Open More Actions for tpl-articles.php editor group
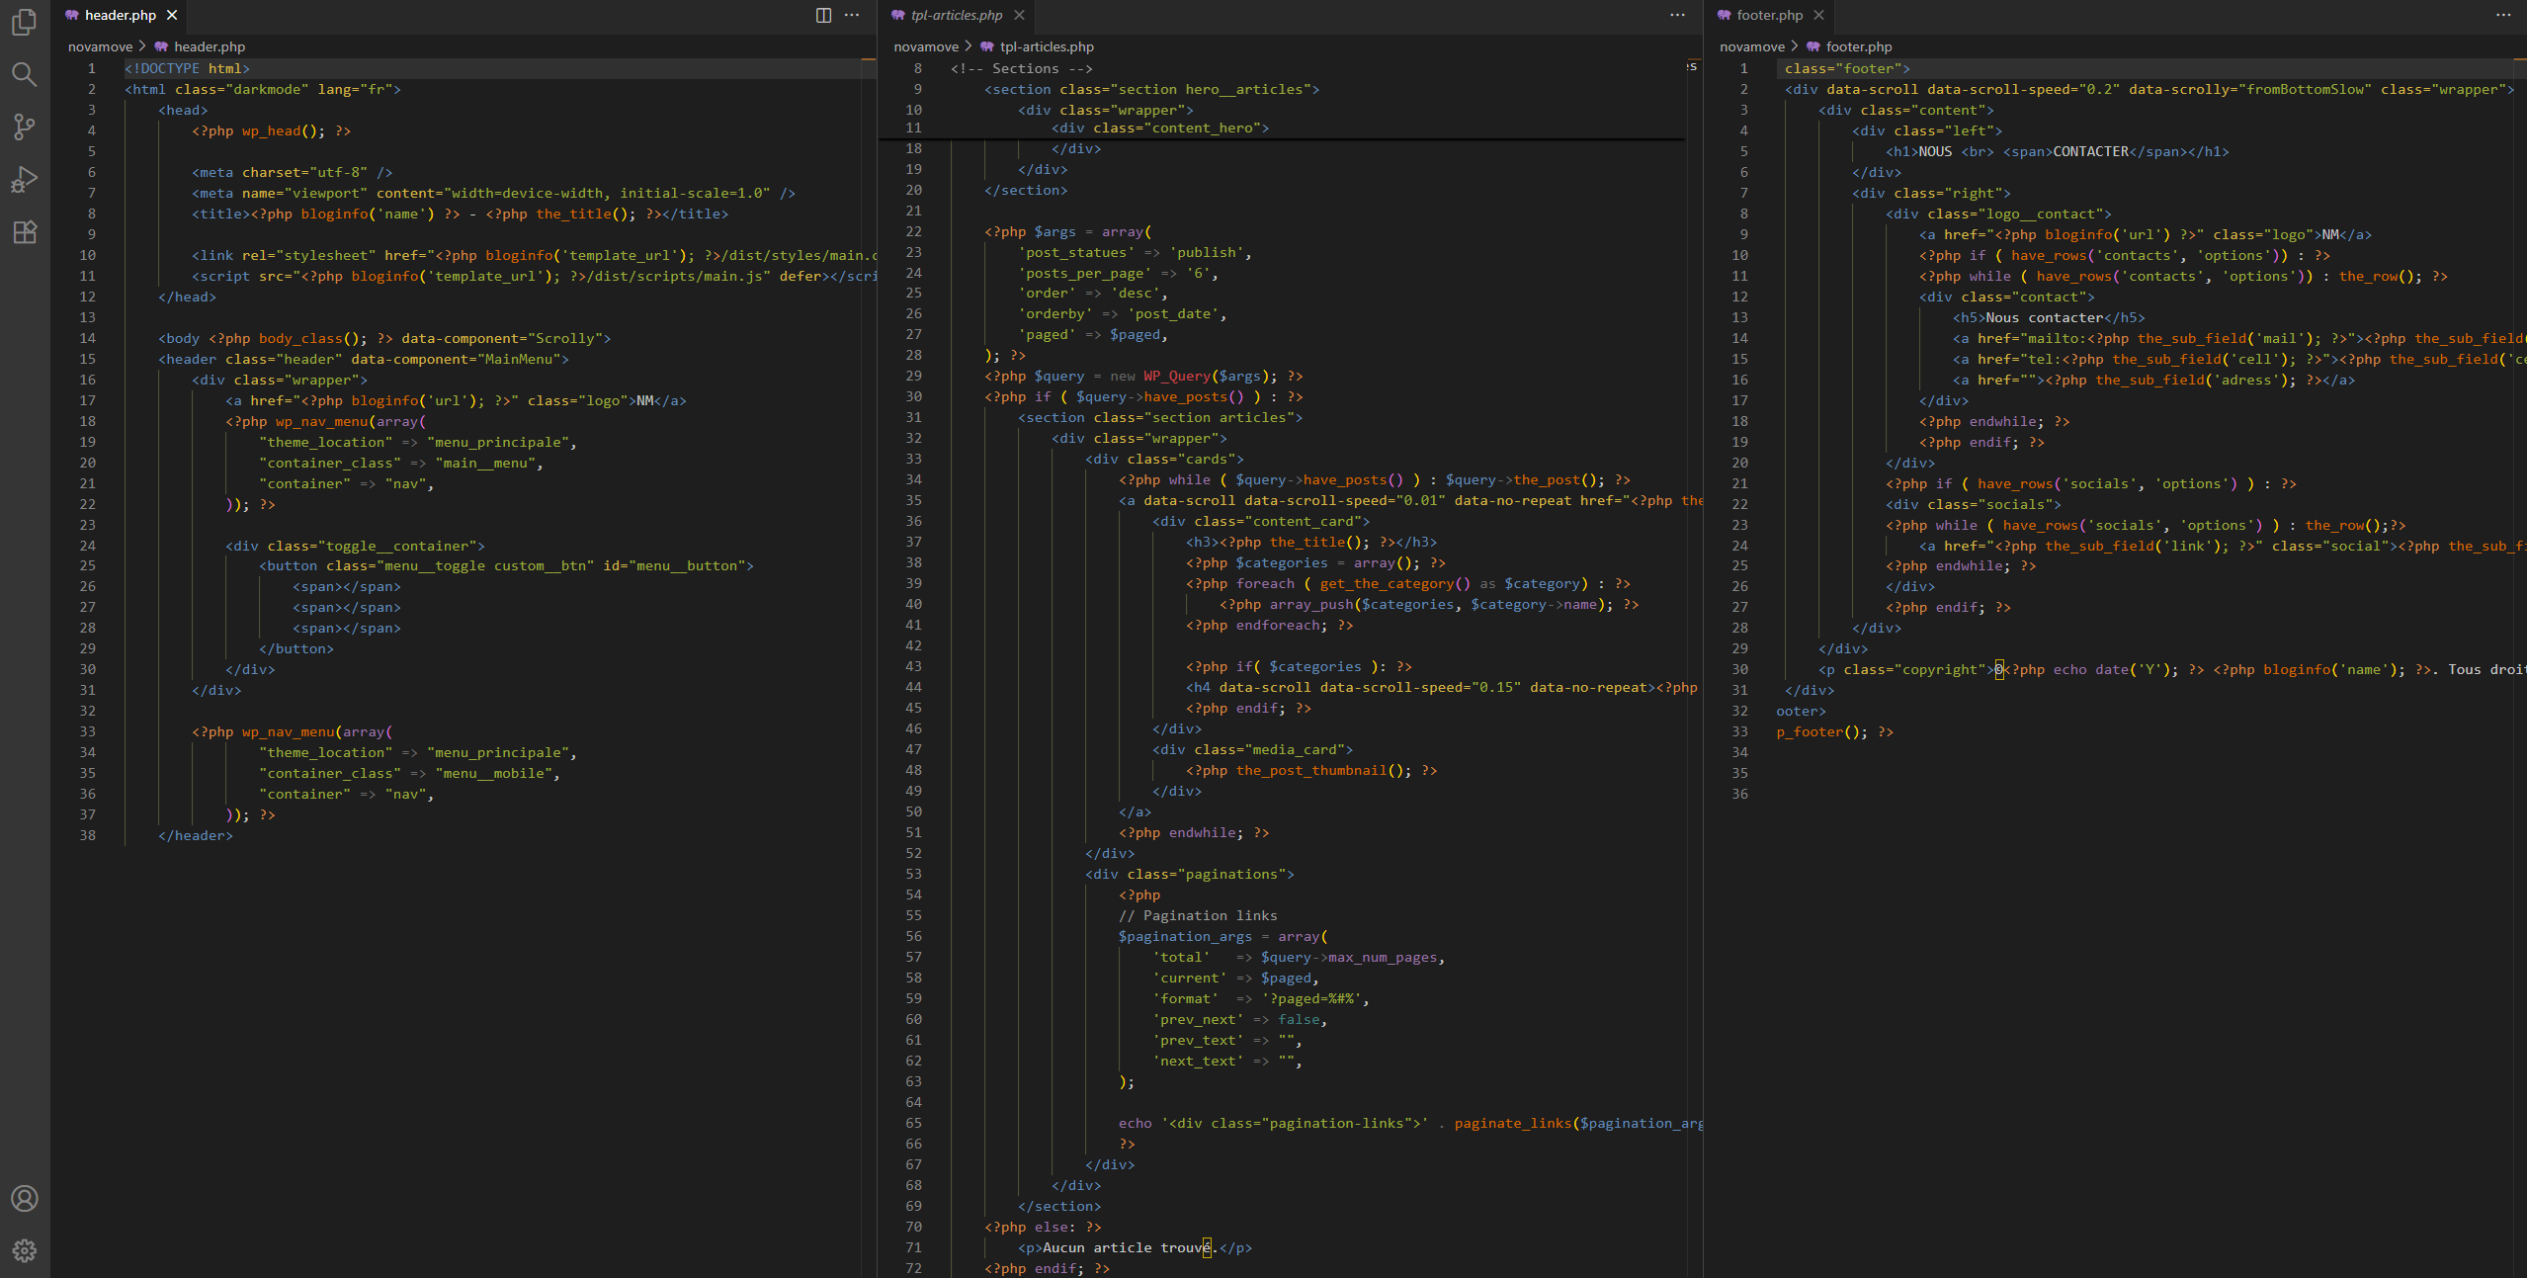 (x=1677, y=15)
